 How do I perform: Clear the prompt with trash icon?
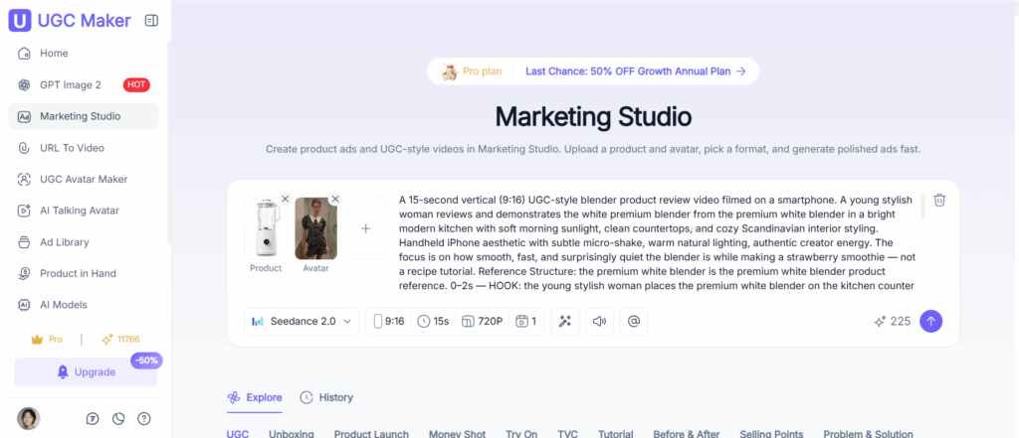pyautogui.click(x=939, y=200)
